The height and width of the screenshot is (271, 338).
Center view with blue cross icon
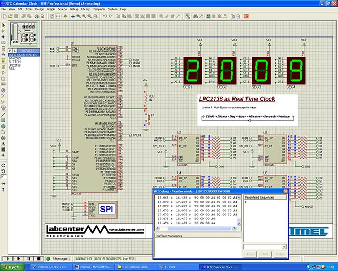pos(73,16)
